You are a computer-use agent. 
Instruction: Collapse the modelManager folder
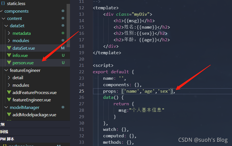(6, 107)
